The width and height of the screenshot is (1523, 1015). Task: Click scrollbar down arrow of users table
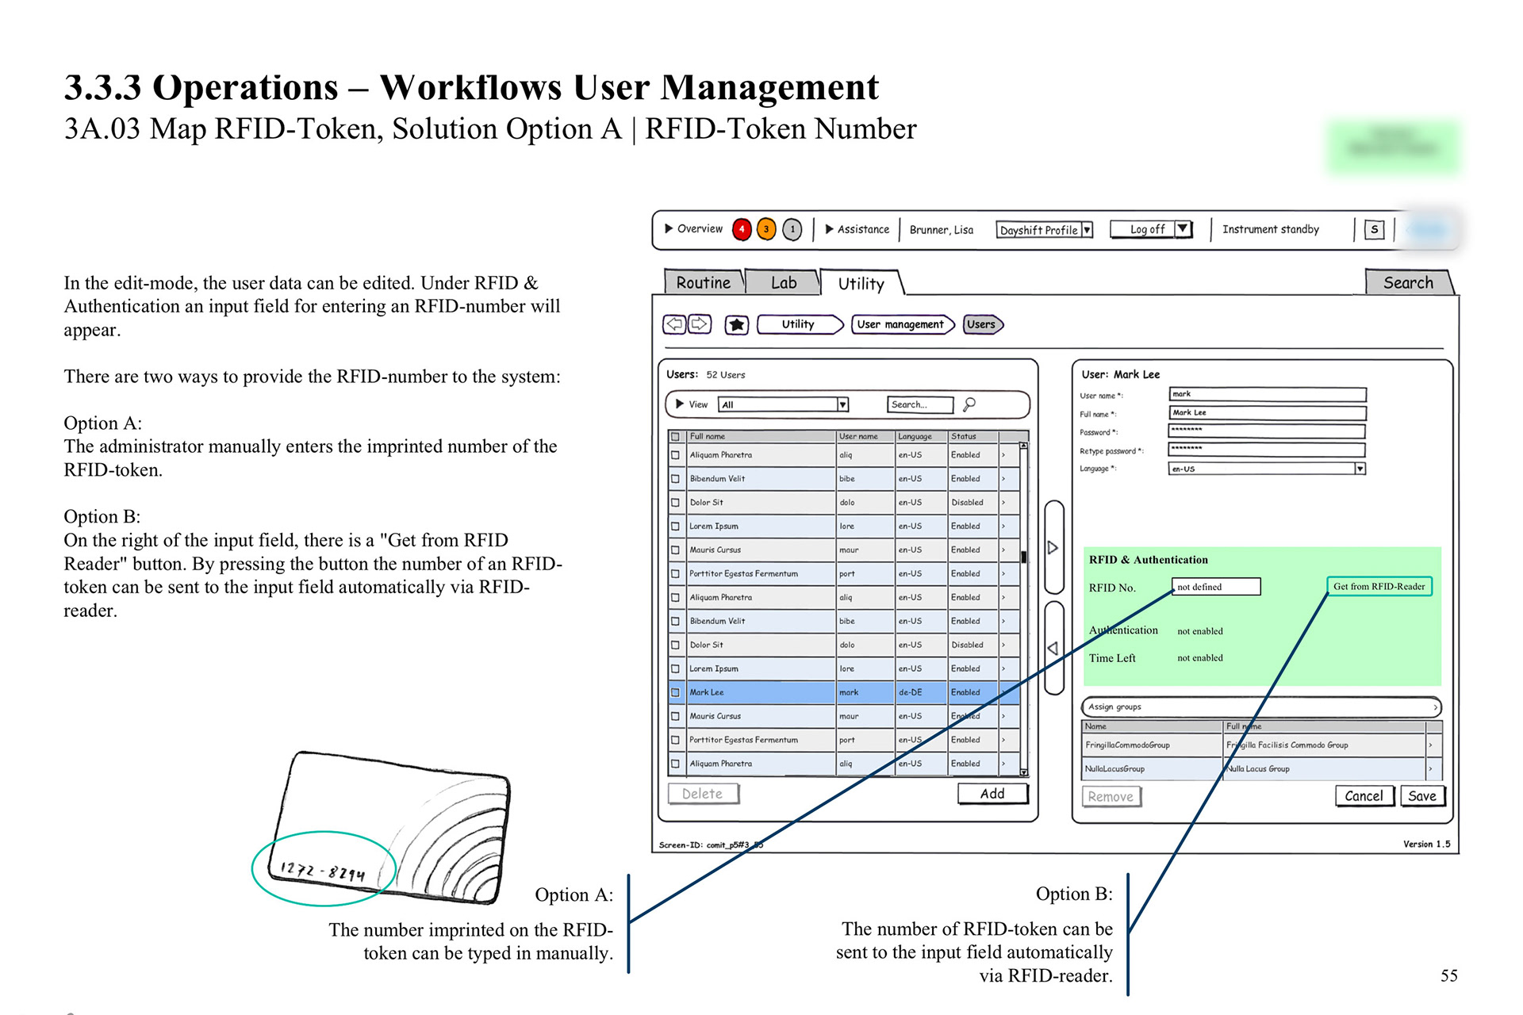tap(1024, 772)
